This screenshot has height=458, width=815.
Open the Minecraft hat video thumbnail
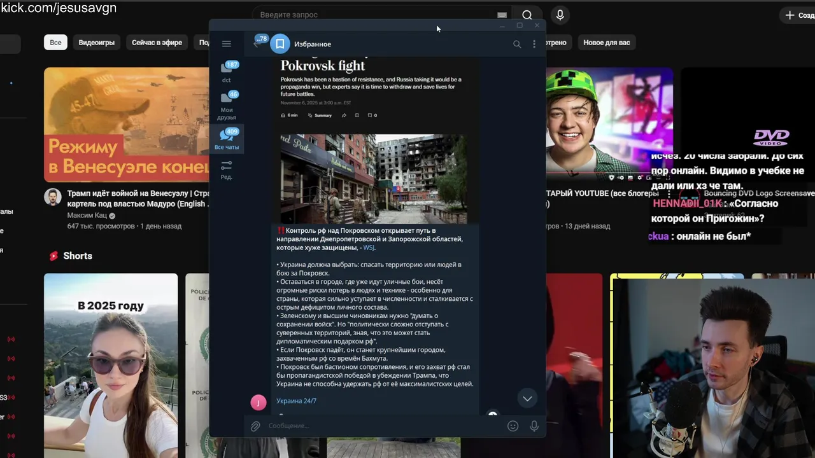pyautogui.click(x=609, y=125)
